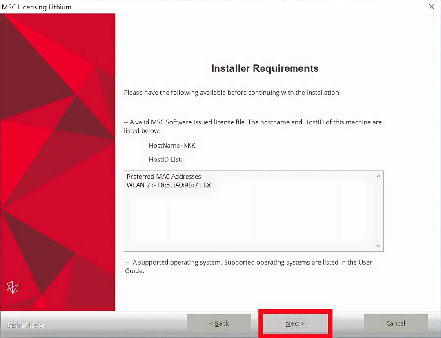Click the Next button
The image size is (441, 338).
[295, 323]
